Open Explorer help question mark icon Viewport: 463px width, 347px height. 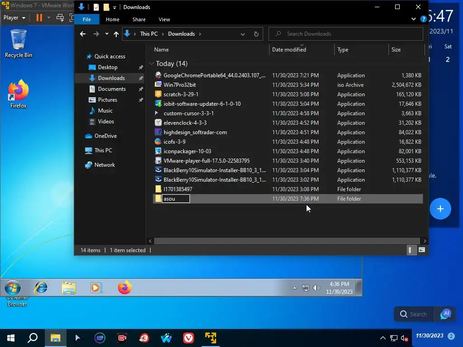click(x=423, y=19)
